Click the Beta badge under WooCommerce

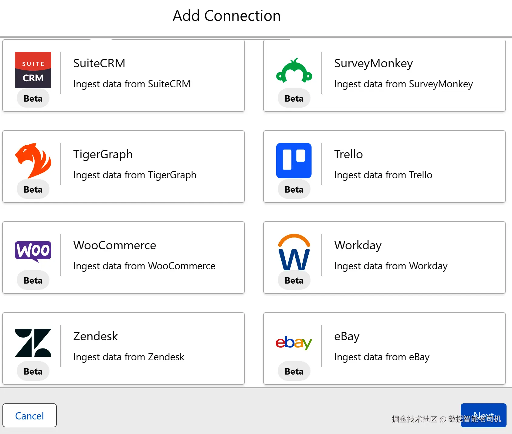(33, 280)
